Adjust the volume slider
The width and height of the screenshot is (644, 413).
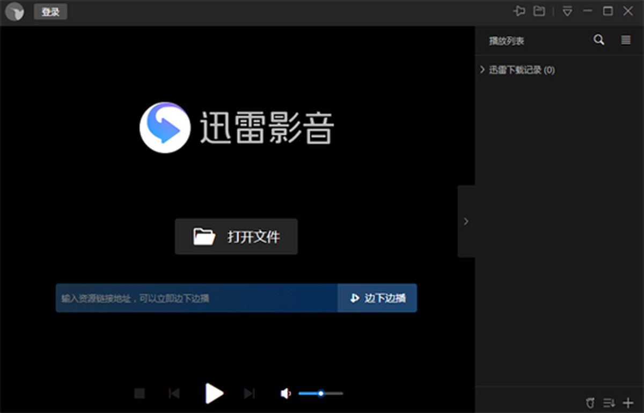point(321,394)
